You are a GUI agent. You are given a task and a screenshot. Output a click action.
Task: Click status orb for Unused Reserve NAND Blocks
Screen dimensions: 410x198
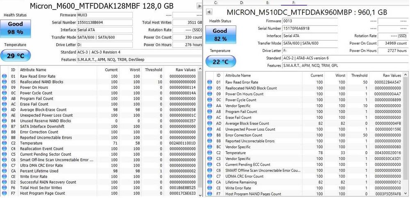coord(4,121)
